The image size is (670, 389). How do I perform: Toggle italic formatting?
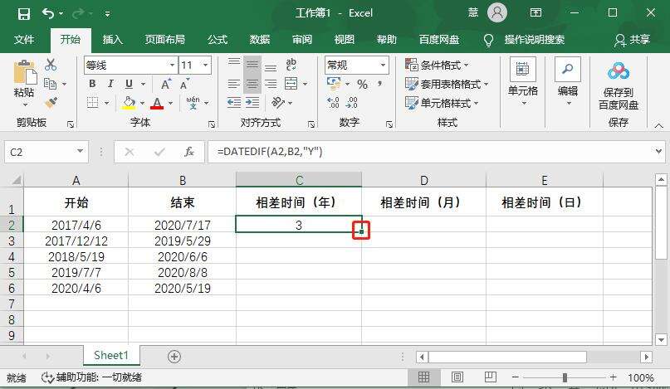(110, 84)
